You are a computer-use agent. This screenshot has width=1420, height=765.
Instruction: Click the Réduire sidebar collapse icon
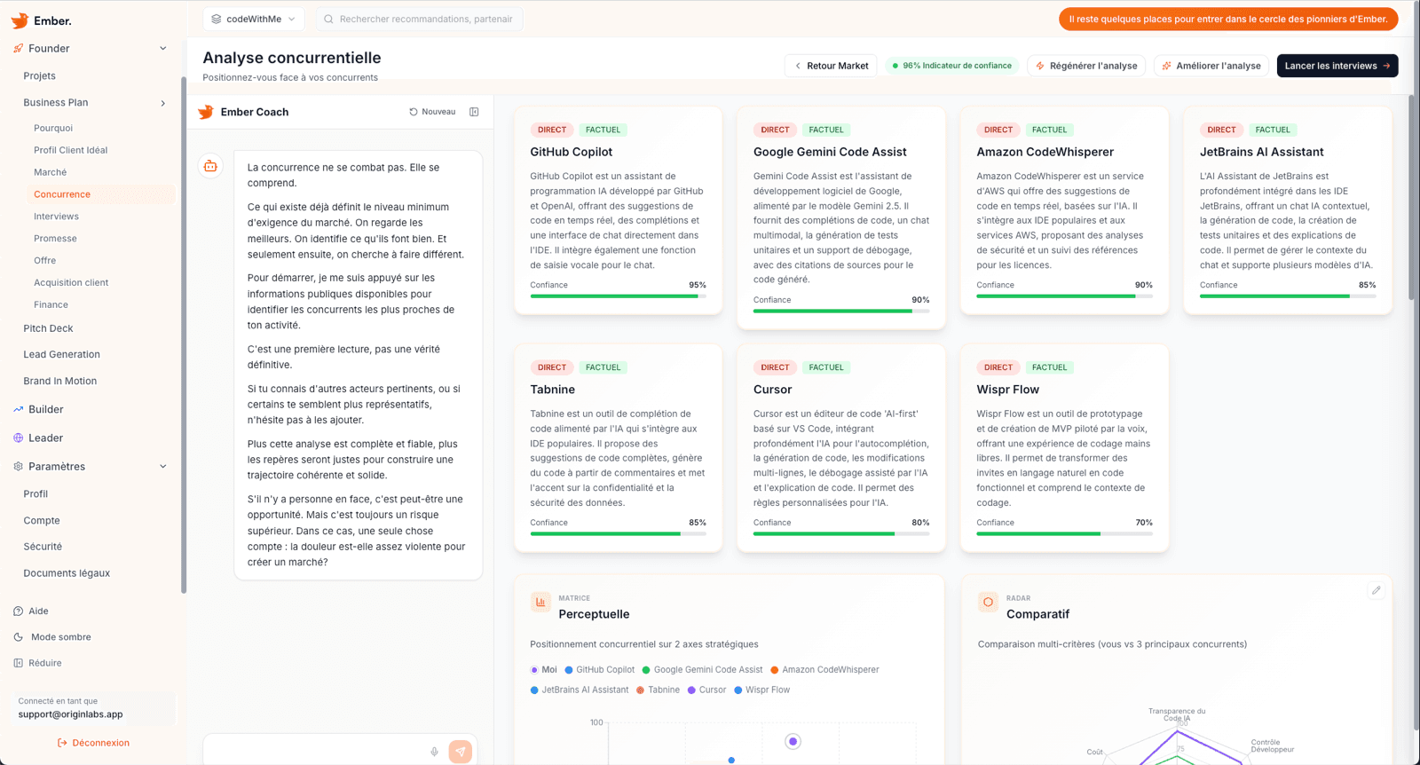[18, 663]
